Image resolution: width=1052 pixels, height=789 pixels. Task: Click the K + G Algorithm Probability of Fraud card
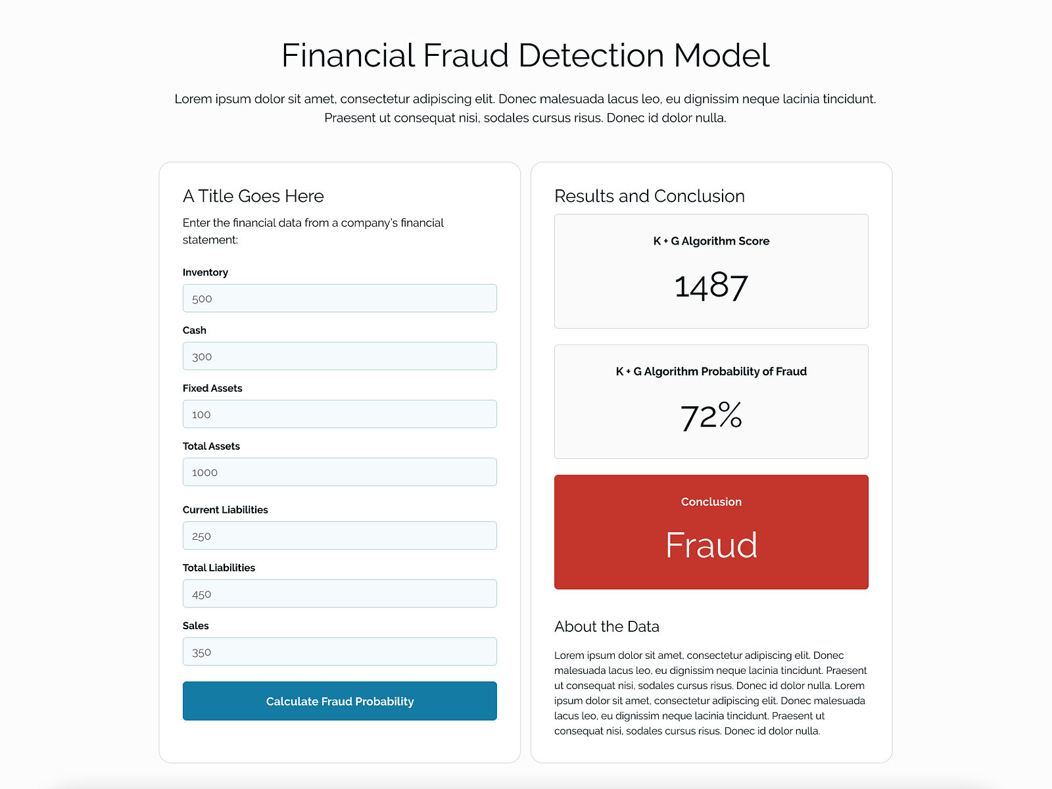711,401
